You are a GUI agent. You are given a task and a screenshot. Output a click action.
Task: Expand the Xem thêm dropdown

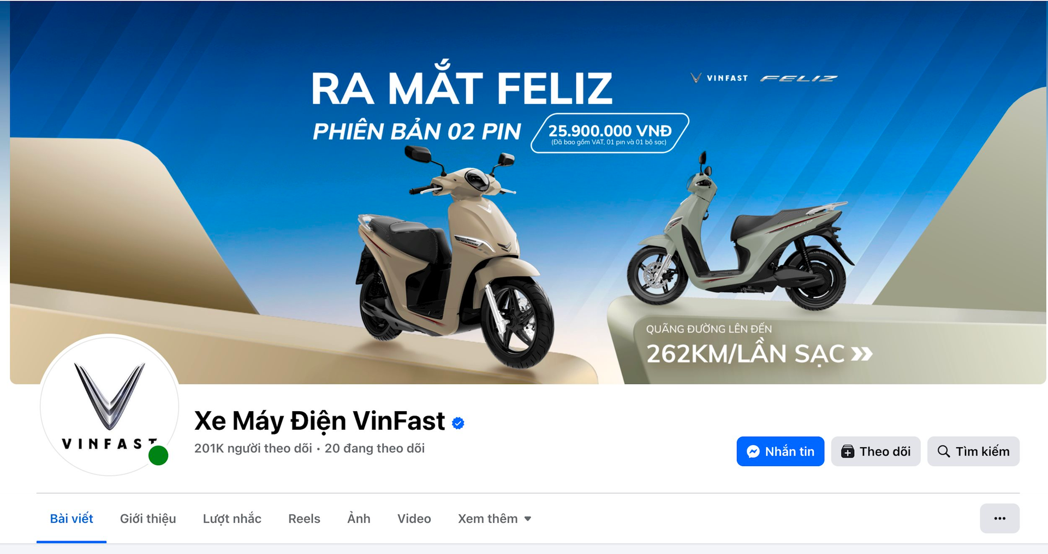(x=495, y=519)
